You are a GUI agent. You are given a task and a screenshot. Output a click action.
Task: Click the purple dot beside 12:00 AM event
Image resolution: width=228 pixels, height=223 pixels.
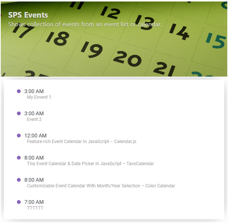pos(19,136)
